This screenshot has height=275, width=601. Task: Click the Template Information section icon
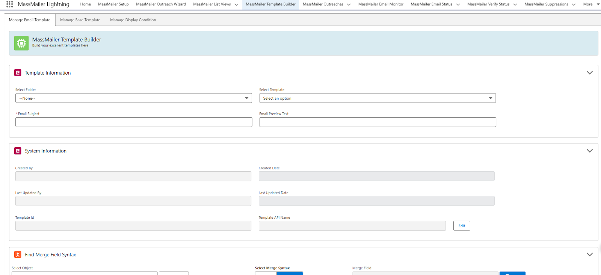click(18, 73)
